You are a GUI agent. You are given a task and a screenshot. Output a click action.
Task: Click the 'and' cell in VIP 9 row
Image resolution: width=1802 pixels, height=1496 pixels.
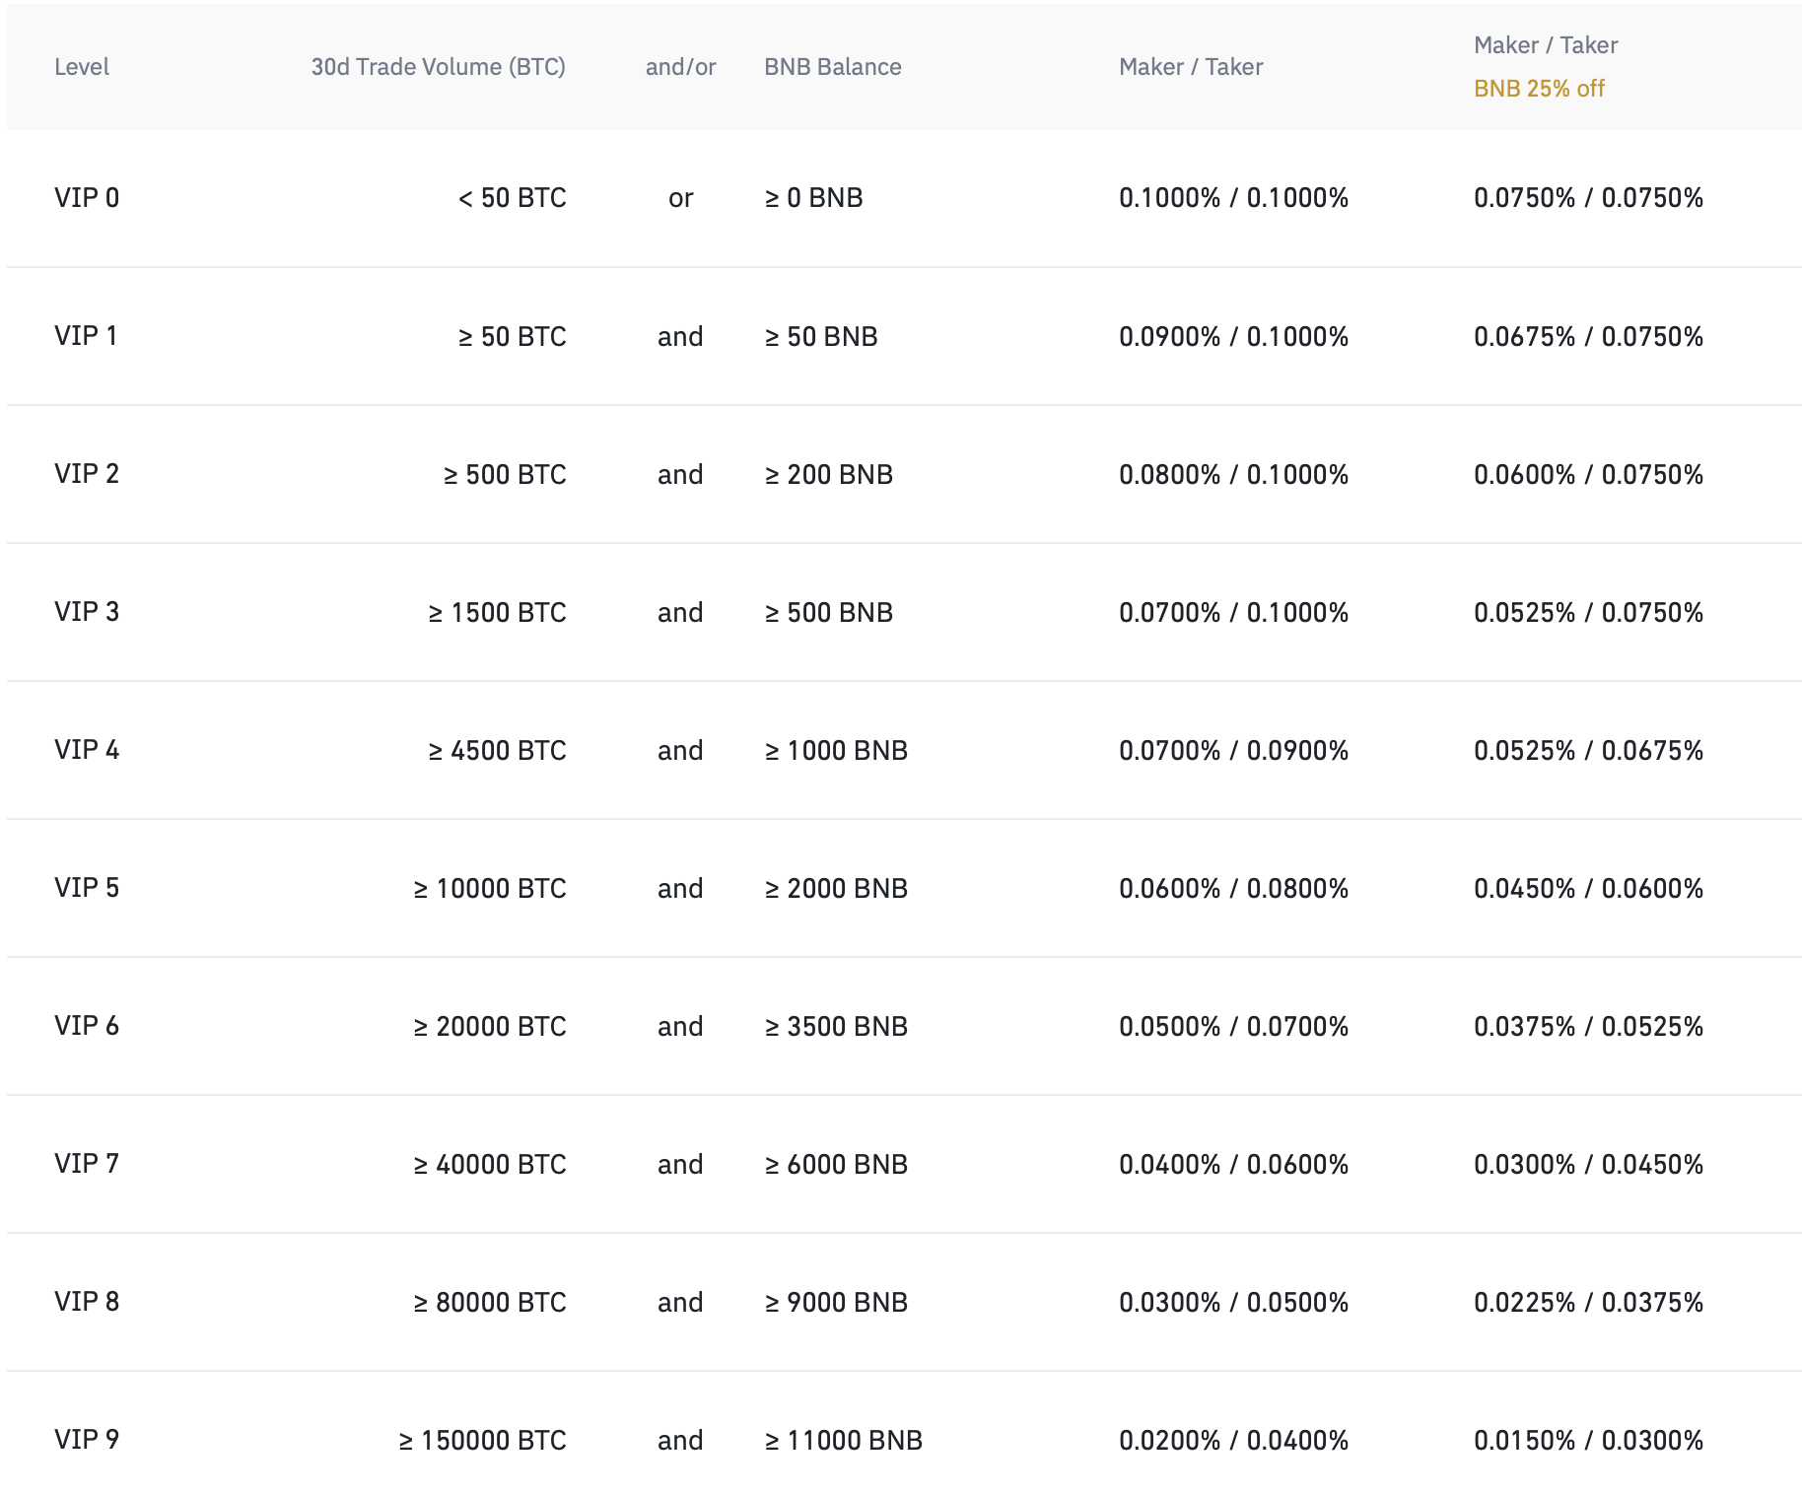pos(680,1441)
